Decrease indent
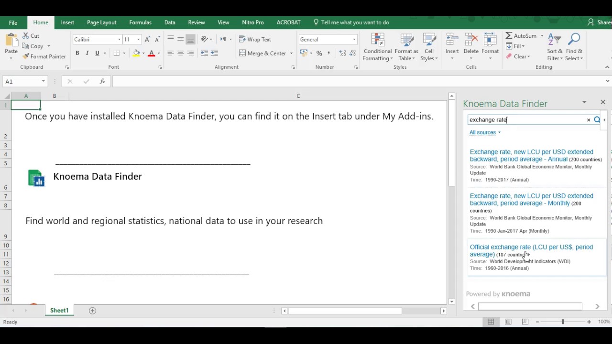 point(205,53)
